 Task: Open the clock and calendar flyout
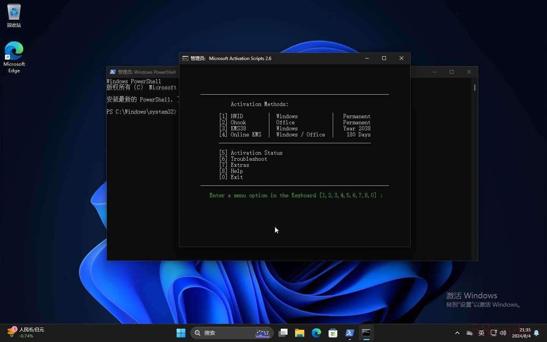[x=521, y=333]
